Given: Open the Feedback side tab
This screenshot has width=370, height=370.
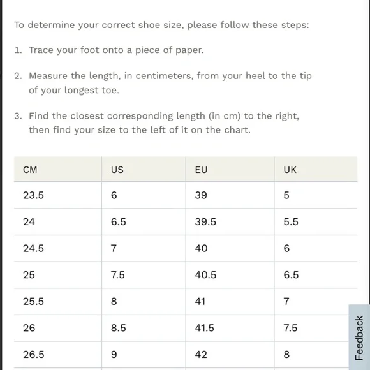Looking at the screenshot, I should [x=359, y=337].
